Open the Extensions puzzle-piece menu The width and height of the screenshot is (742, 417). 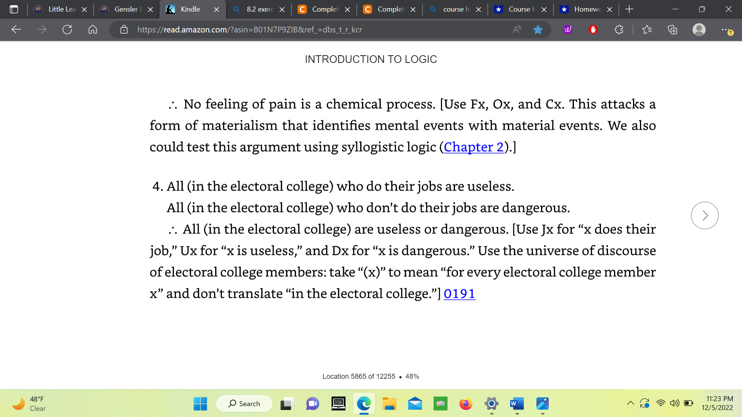[x=619, y=29]
